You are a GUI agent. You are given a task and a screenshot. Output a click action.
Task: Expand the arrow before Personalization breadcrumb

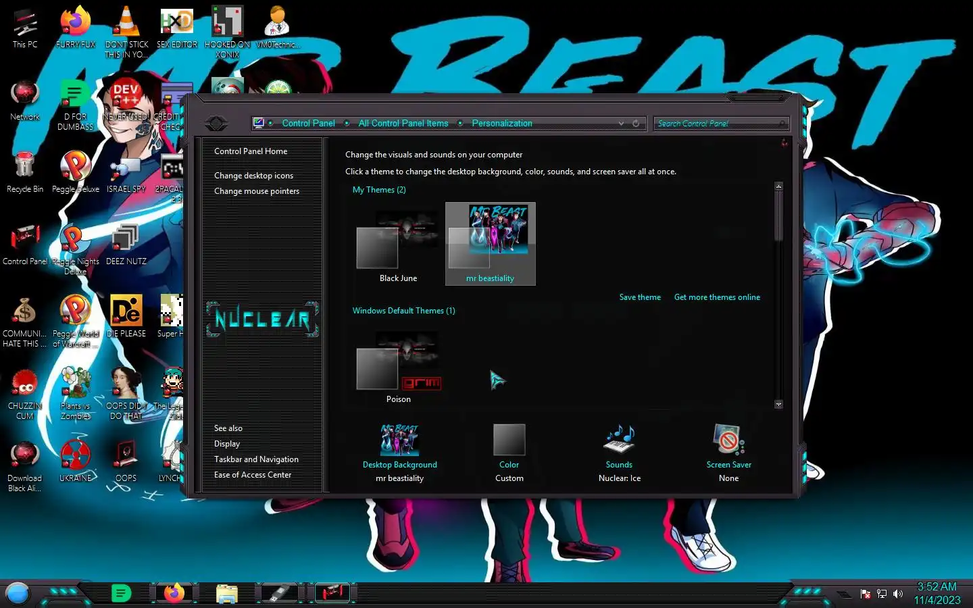pyautogui.click(x=460, y=123)
